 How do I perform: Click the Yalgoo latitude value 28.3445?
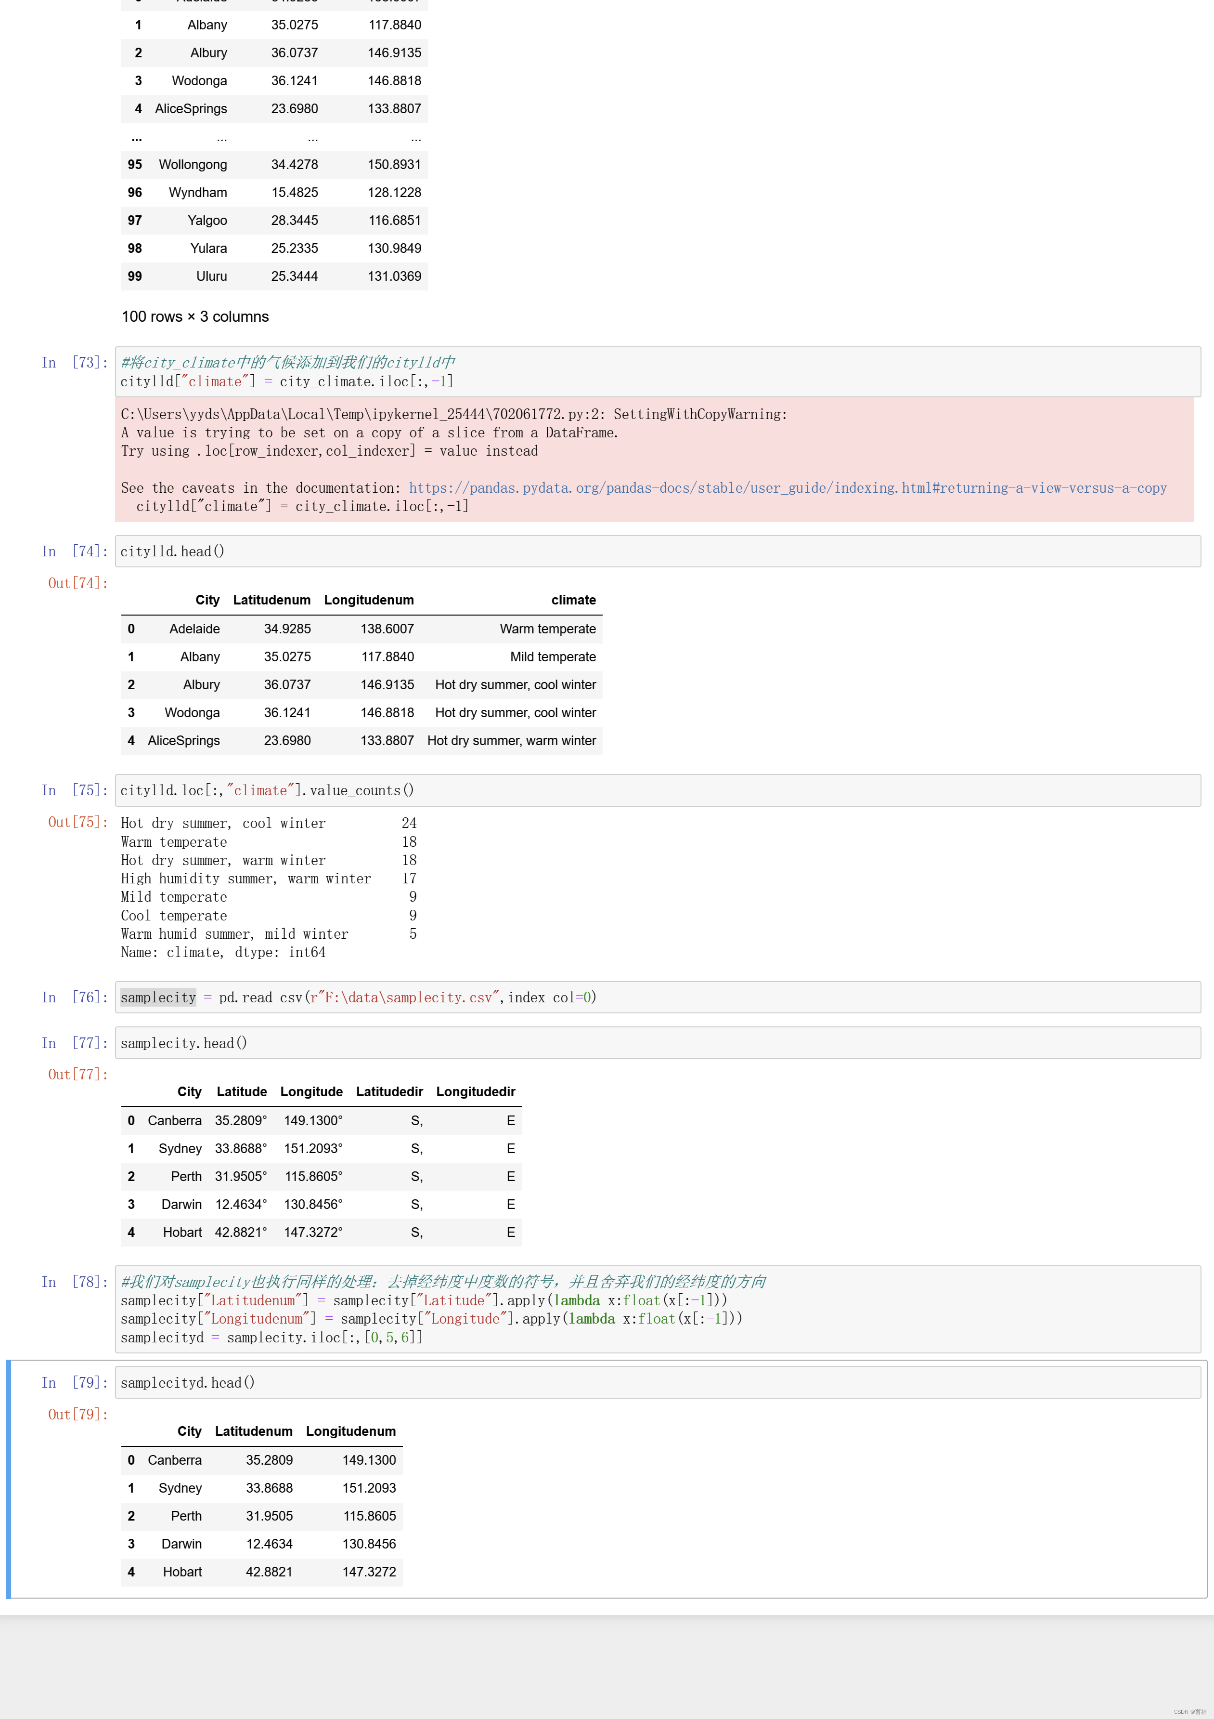294,220
